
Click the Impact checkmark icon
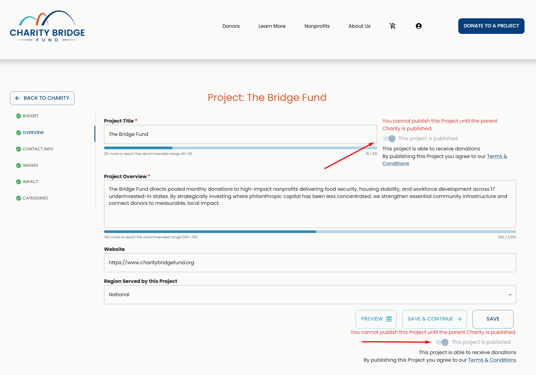pos(18,182)
